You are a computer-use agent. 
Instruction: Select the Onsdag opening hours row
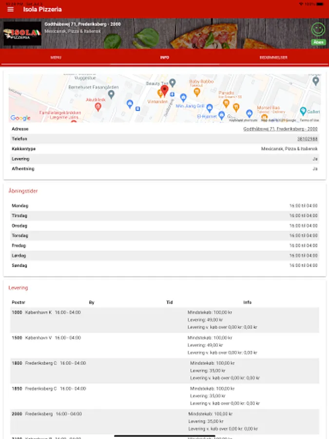165,226
